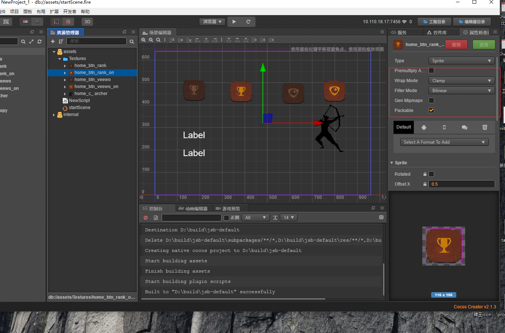
Task: Open the console log type All dropdown
Action: [256, 218]
